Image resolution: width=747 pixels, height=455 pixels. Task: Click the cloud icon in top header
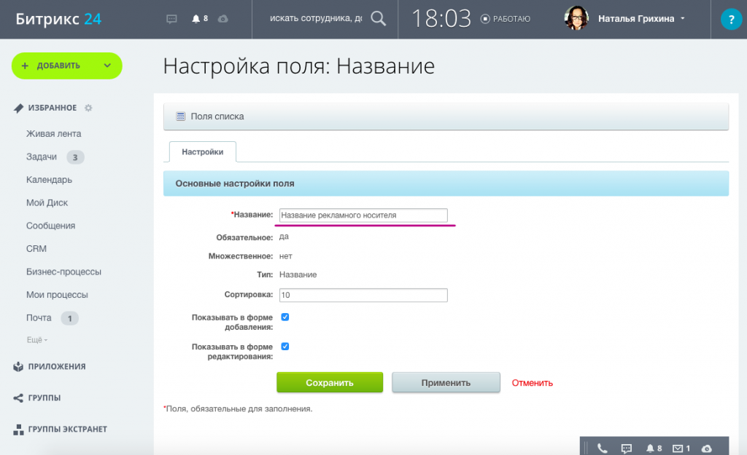pyautogui.click(x=222, y=19)
